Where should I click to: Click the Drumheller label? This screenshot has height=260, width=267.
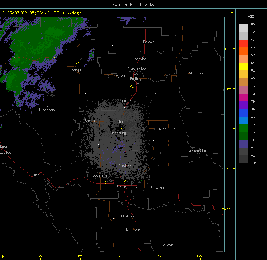(x=198, y=150)
